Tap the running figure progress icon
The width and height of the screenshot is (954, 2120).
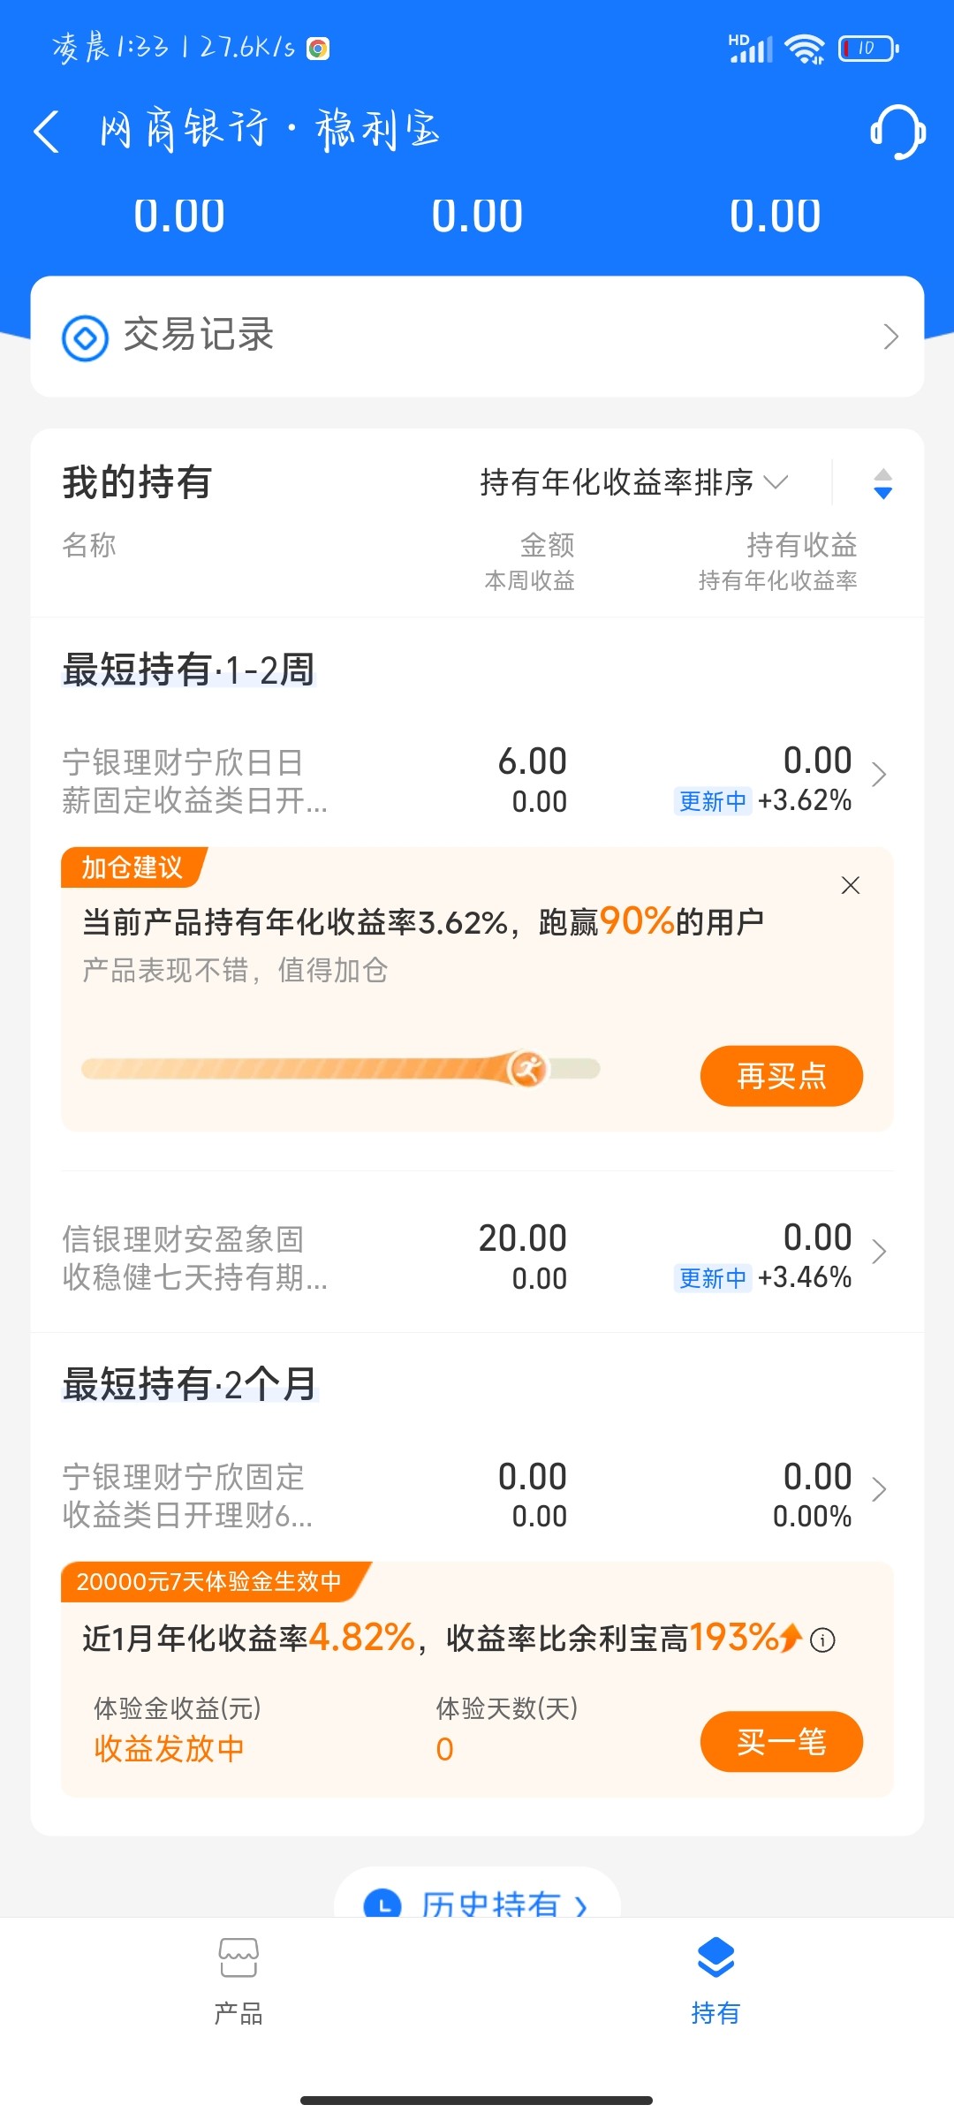click(527, 1069)
